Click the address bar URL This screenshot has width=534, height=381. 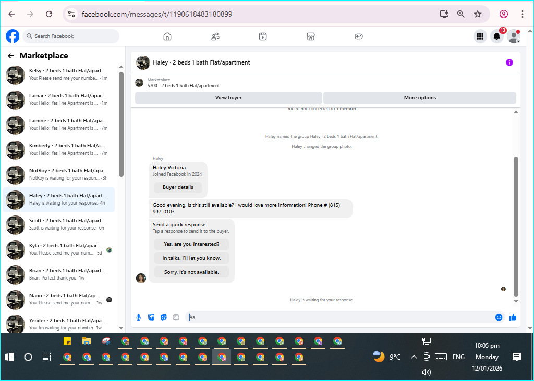[157, 14]
